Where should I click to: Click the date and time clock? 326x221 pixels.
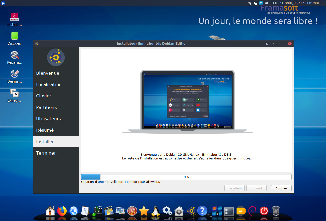coord(292,3)
